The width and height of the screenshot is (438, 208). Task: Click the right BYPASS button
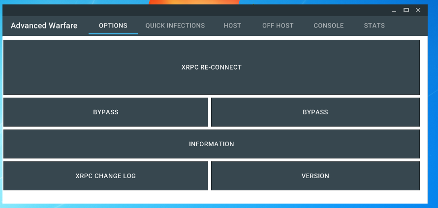315,112
